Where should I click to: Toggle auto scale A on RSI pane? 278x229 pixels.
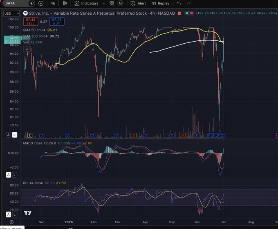pyautogui.click(x=8, y=215)
